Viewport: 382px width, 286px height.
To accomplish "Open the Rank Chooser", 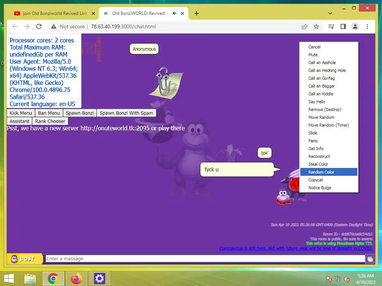I will (50, 121).
